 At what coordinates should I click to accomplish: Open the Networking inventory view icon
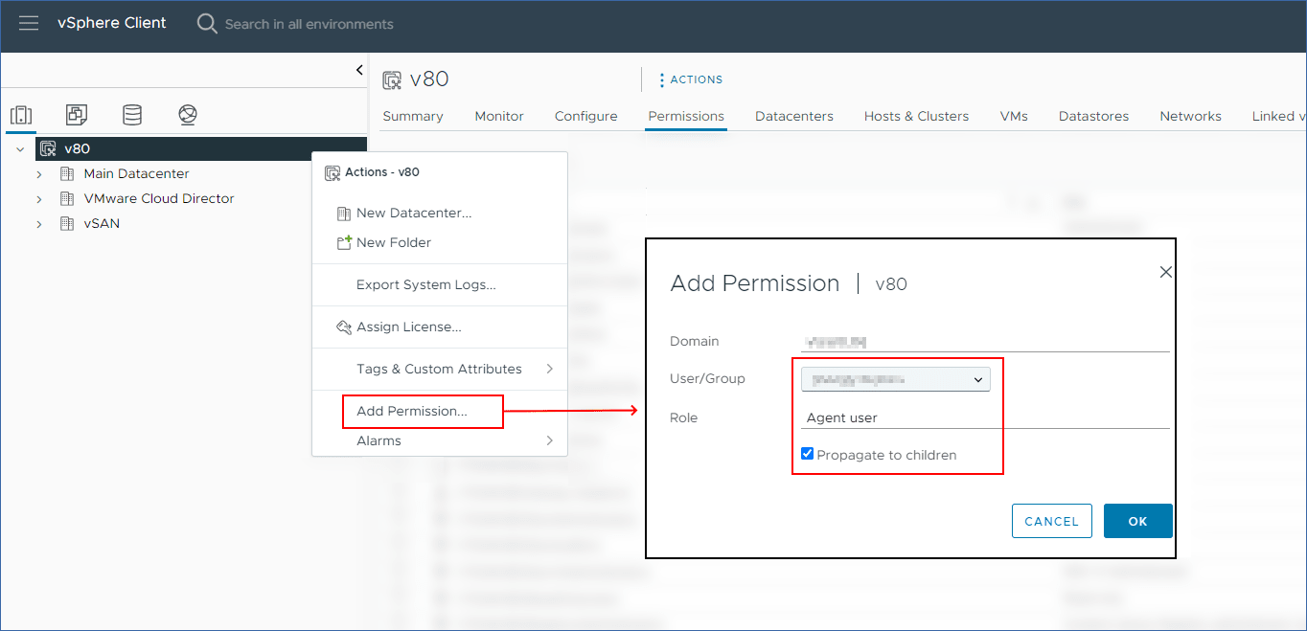[x=188, y=116]
